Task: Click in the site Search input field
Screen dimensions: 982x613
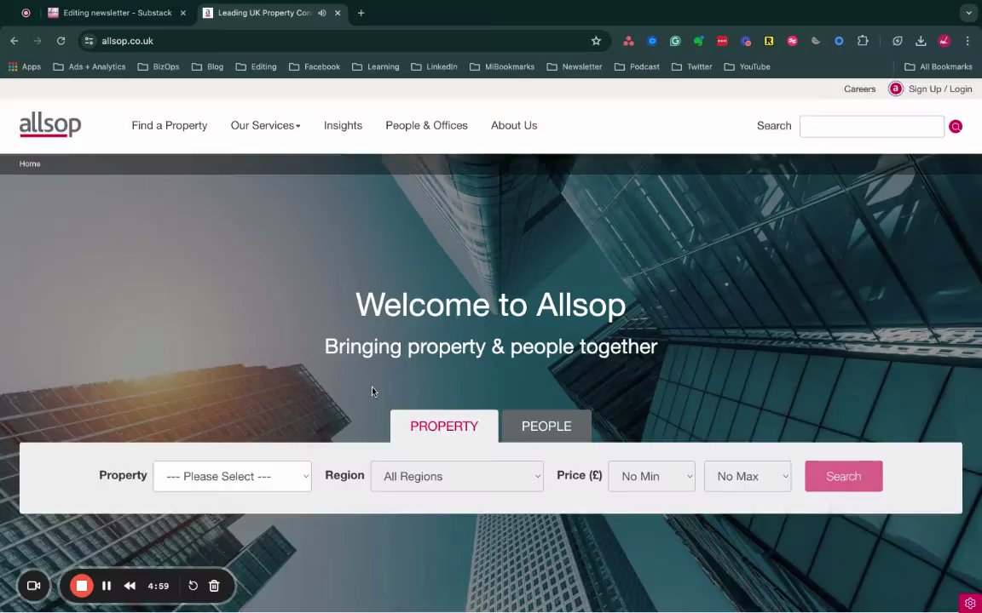Action: pos(872,126)
